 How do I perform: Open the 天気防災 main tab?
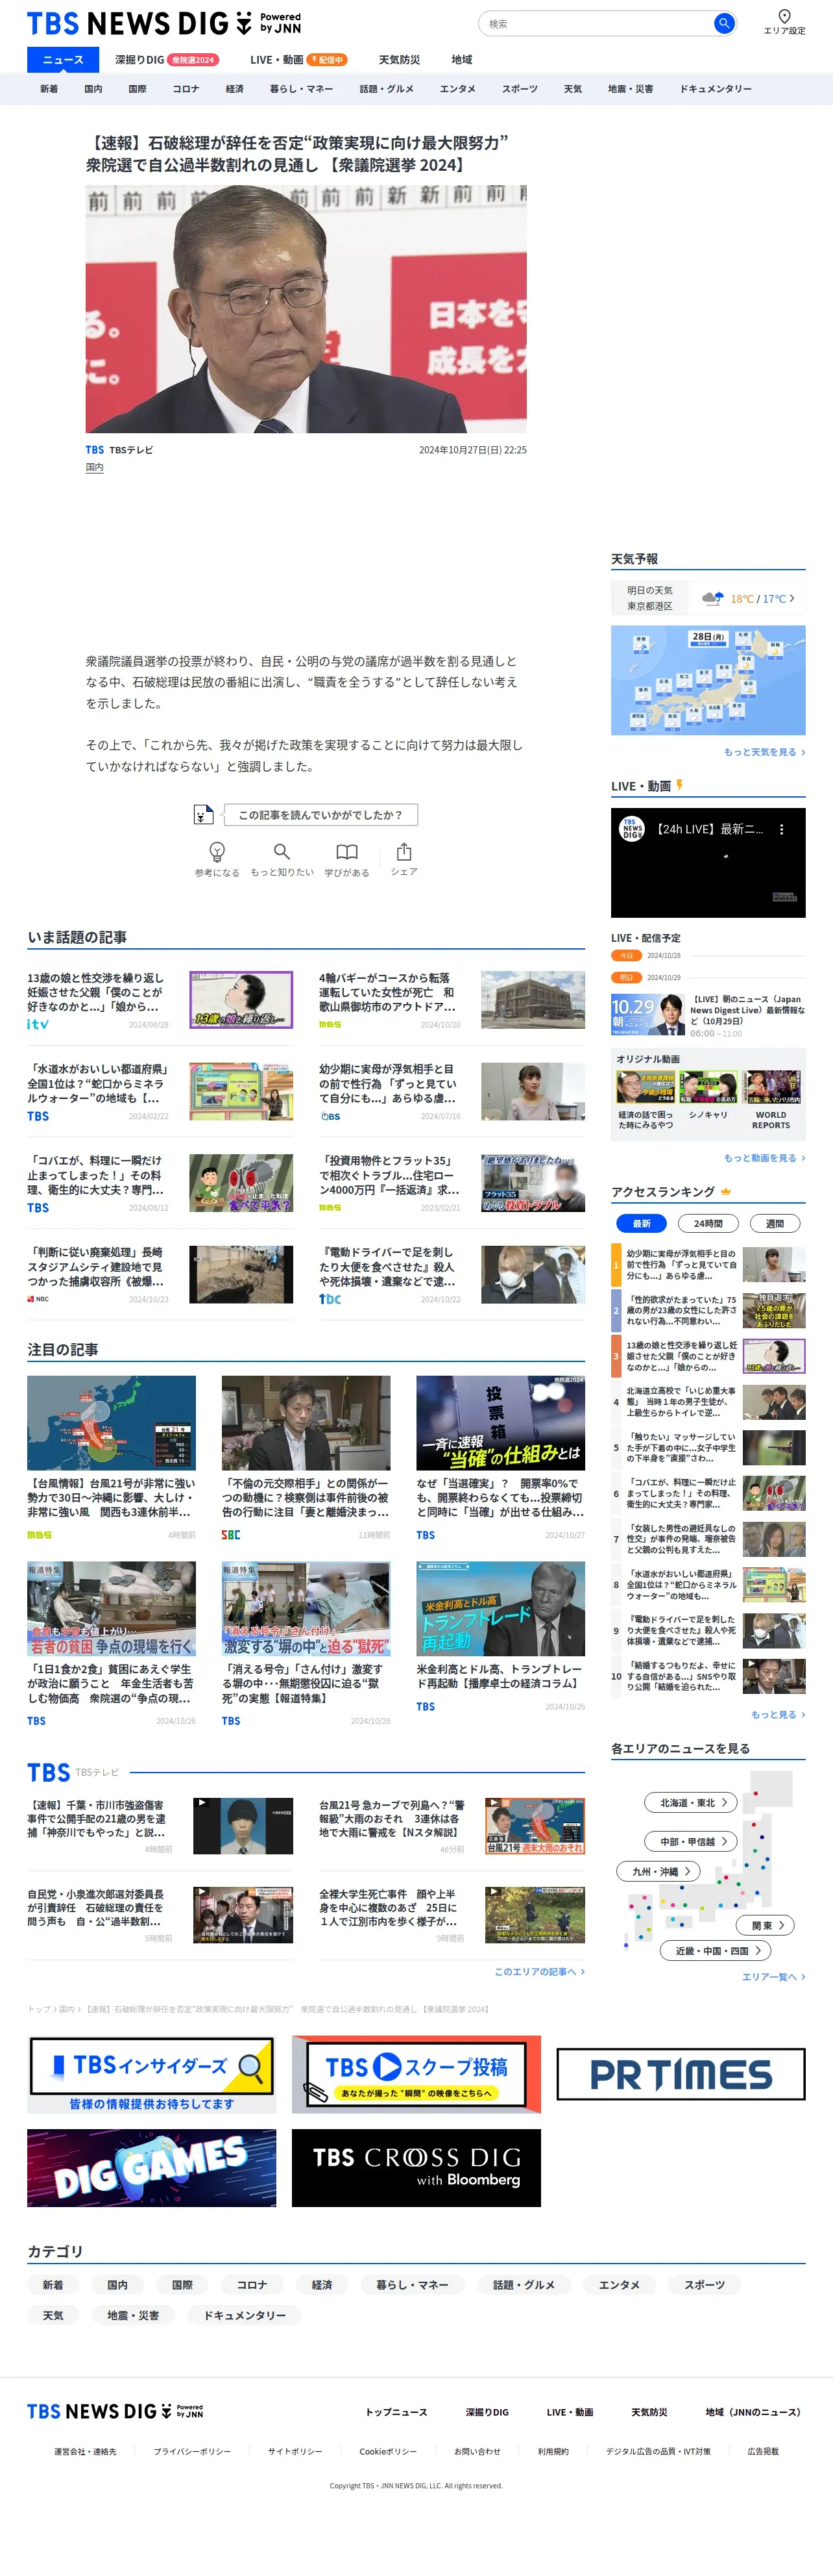(400, 59)
